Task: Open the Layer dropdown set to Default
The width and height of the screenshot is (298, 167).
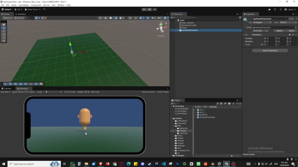Action: point(288,22)
